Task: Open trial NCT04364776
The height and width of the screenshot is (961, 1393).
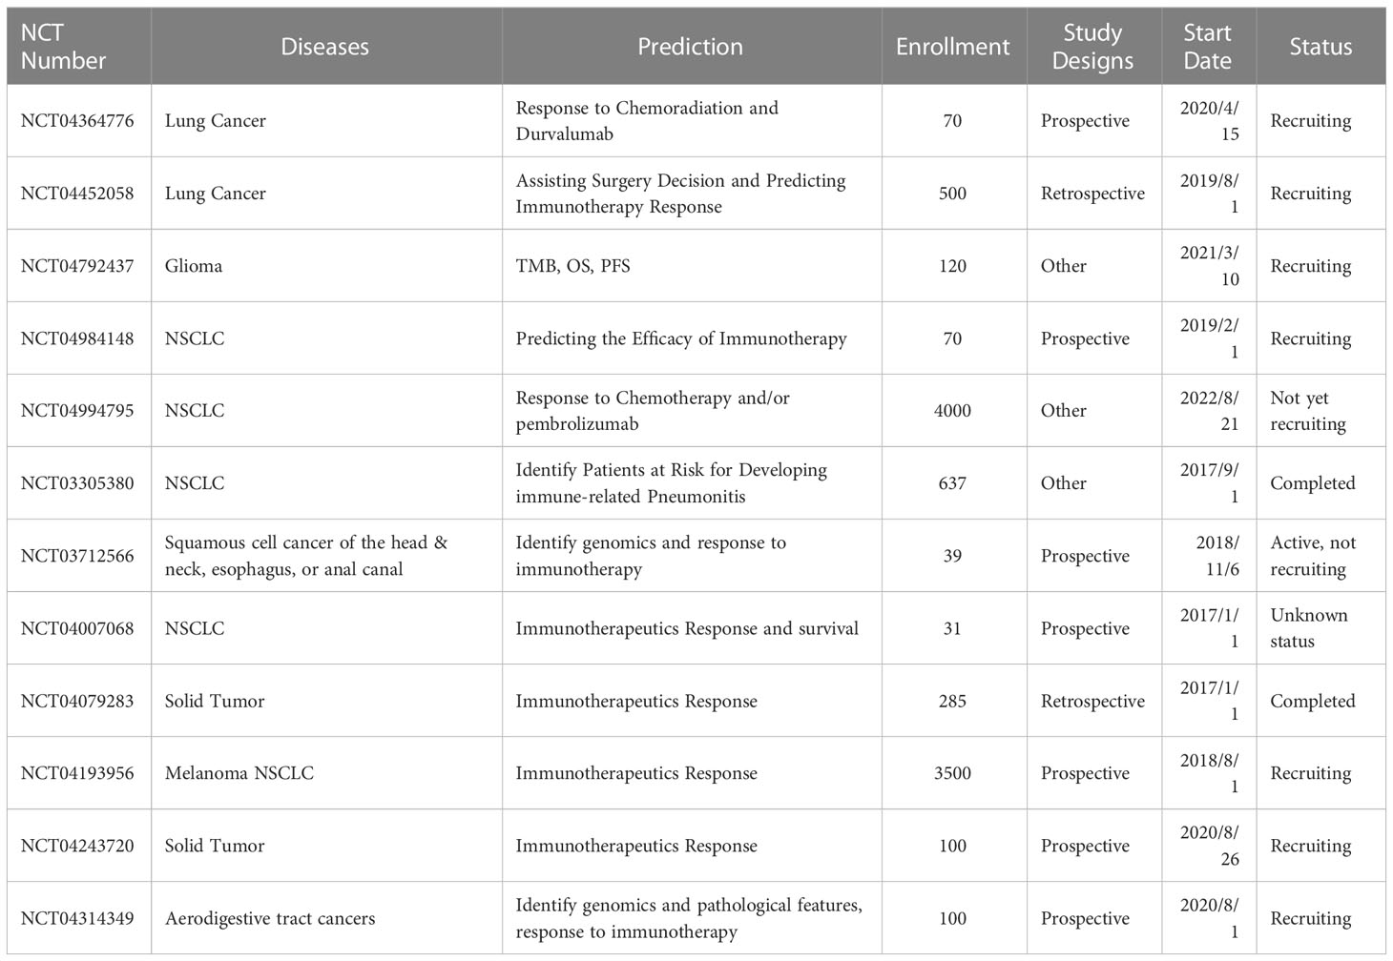Action: coord(77,121)
